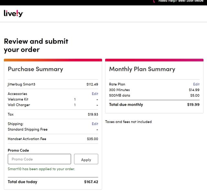Call the Need help phone number
Viewport: 207px width, 191px height.
tap(191, 1)
